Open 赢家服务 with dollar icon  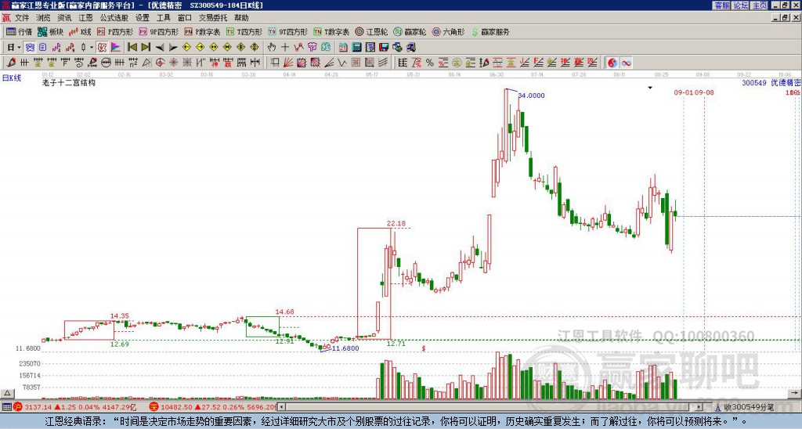tap(490, 31)
